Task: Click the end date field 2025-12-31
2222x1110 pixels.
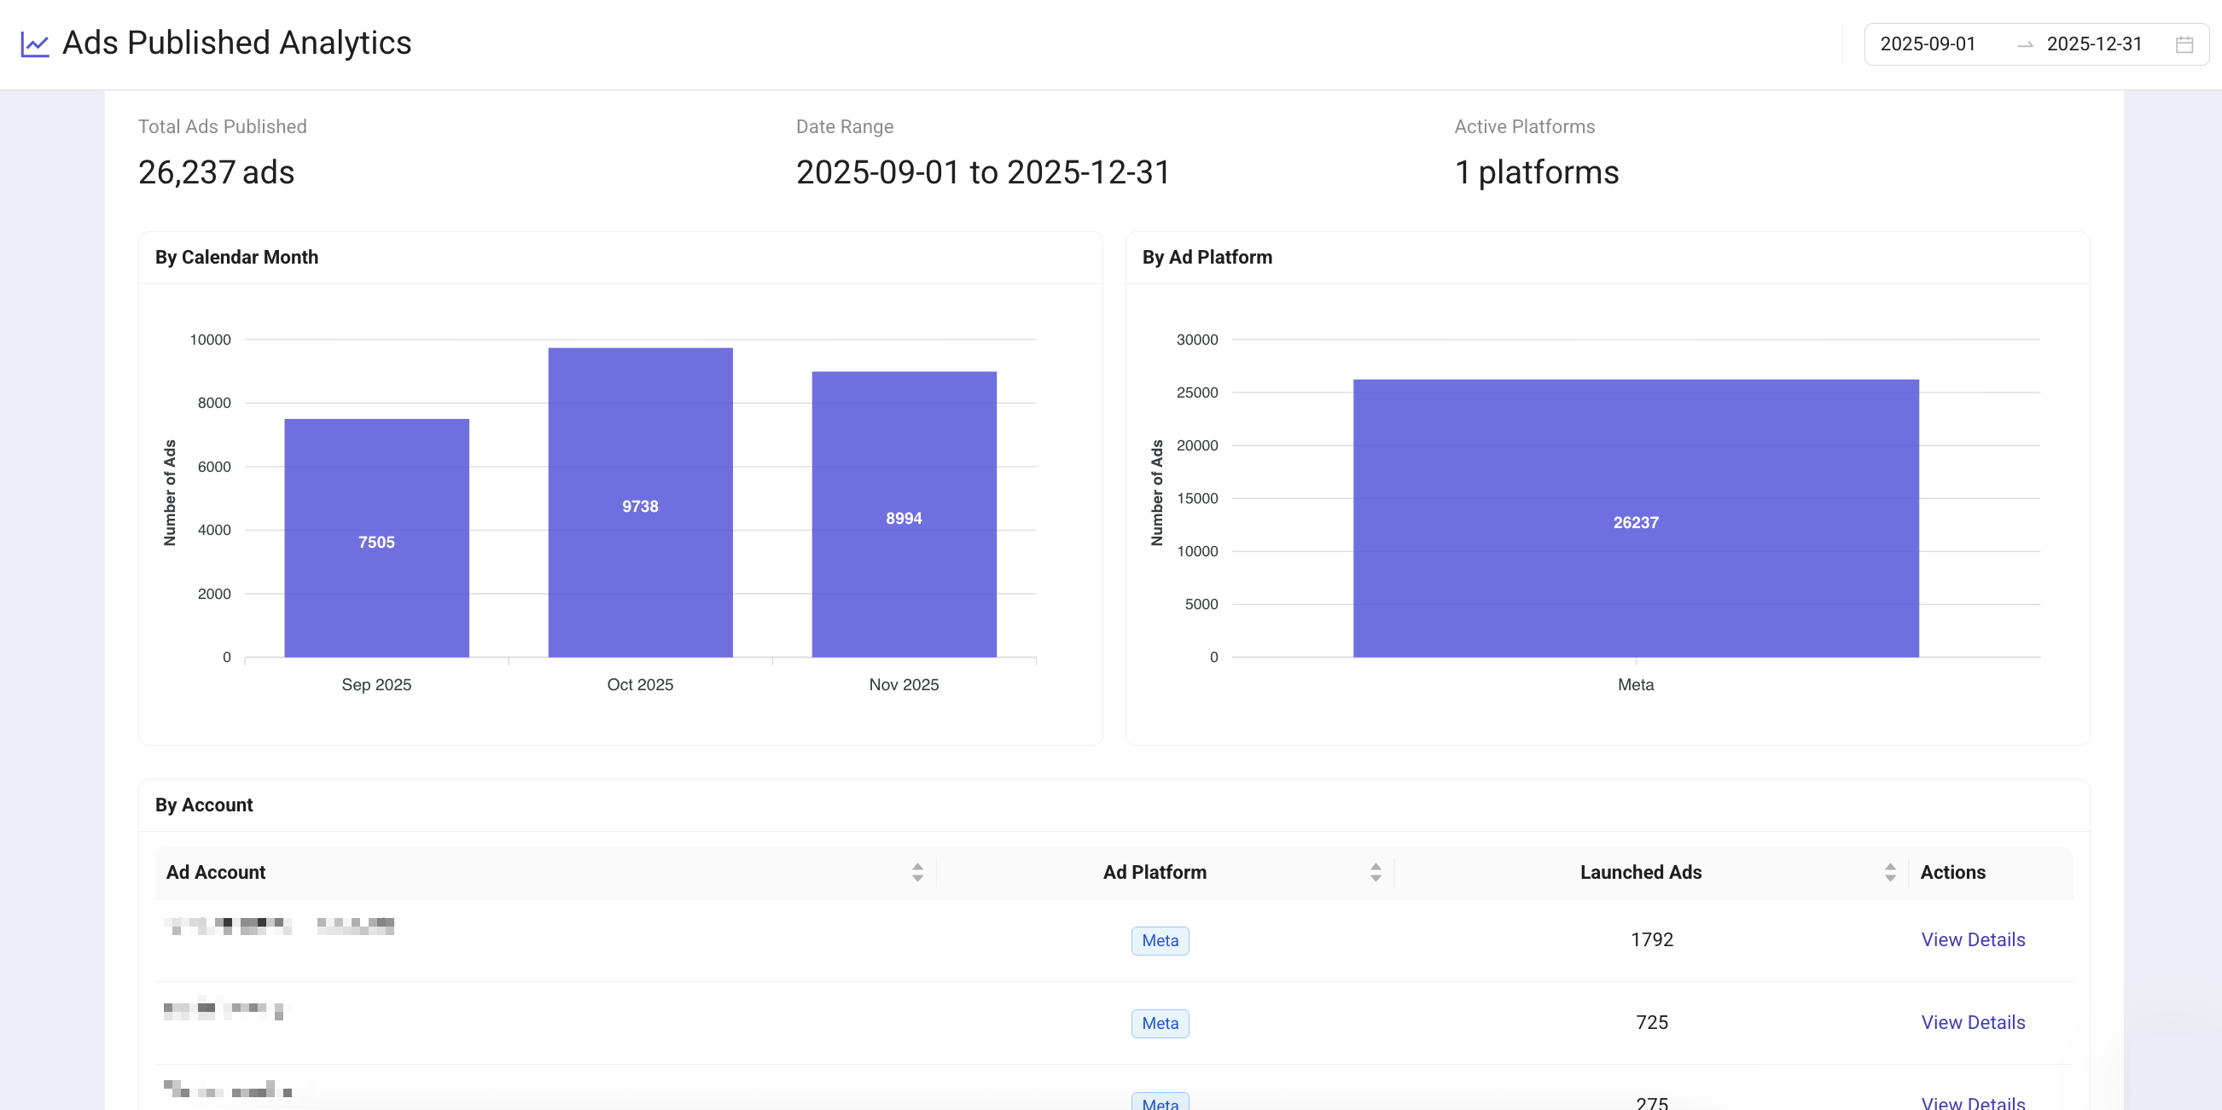Action: pyautogui.click(x=2093, y=44)
